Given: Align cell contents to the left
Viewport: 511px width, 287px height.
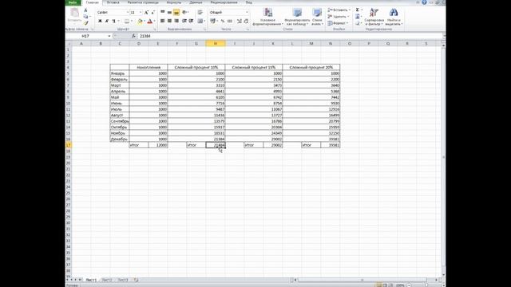Looking at the screenshot, I should pyautogui.click(x=163, y=22).
